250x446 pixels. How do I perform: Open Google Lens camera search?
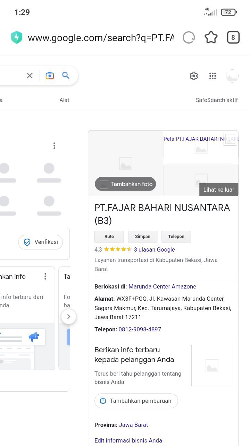click(x=50, y=76)
